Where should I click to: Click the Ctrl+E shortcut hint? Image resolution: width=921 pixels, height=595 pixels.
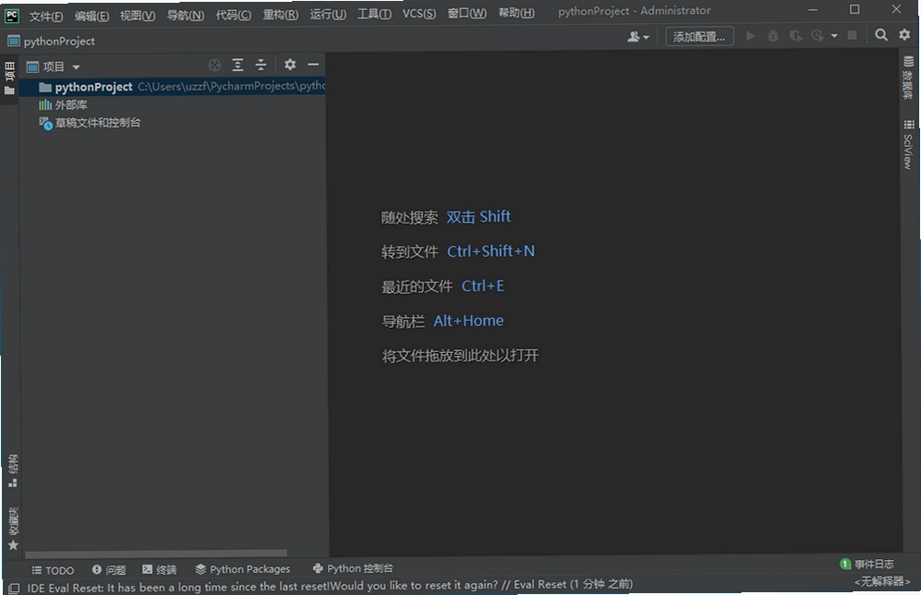pos(482,286)
